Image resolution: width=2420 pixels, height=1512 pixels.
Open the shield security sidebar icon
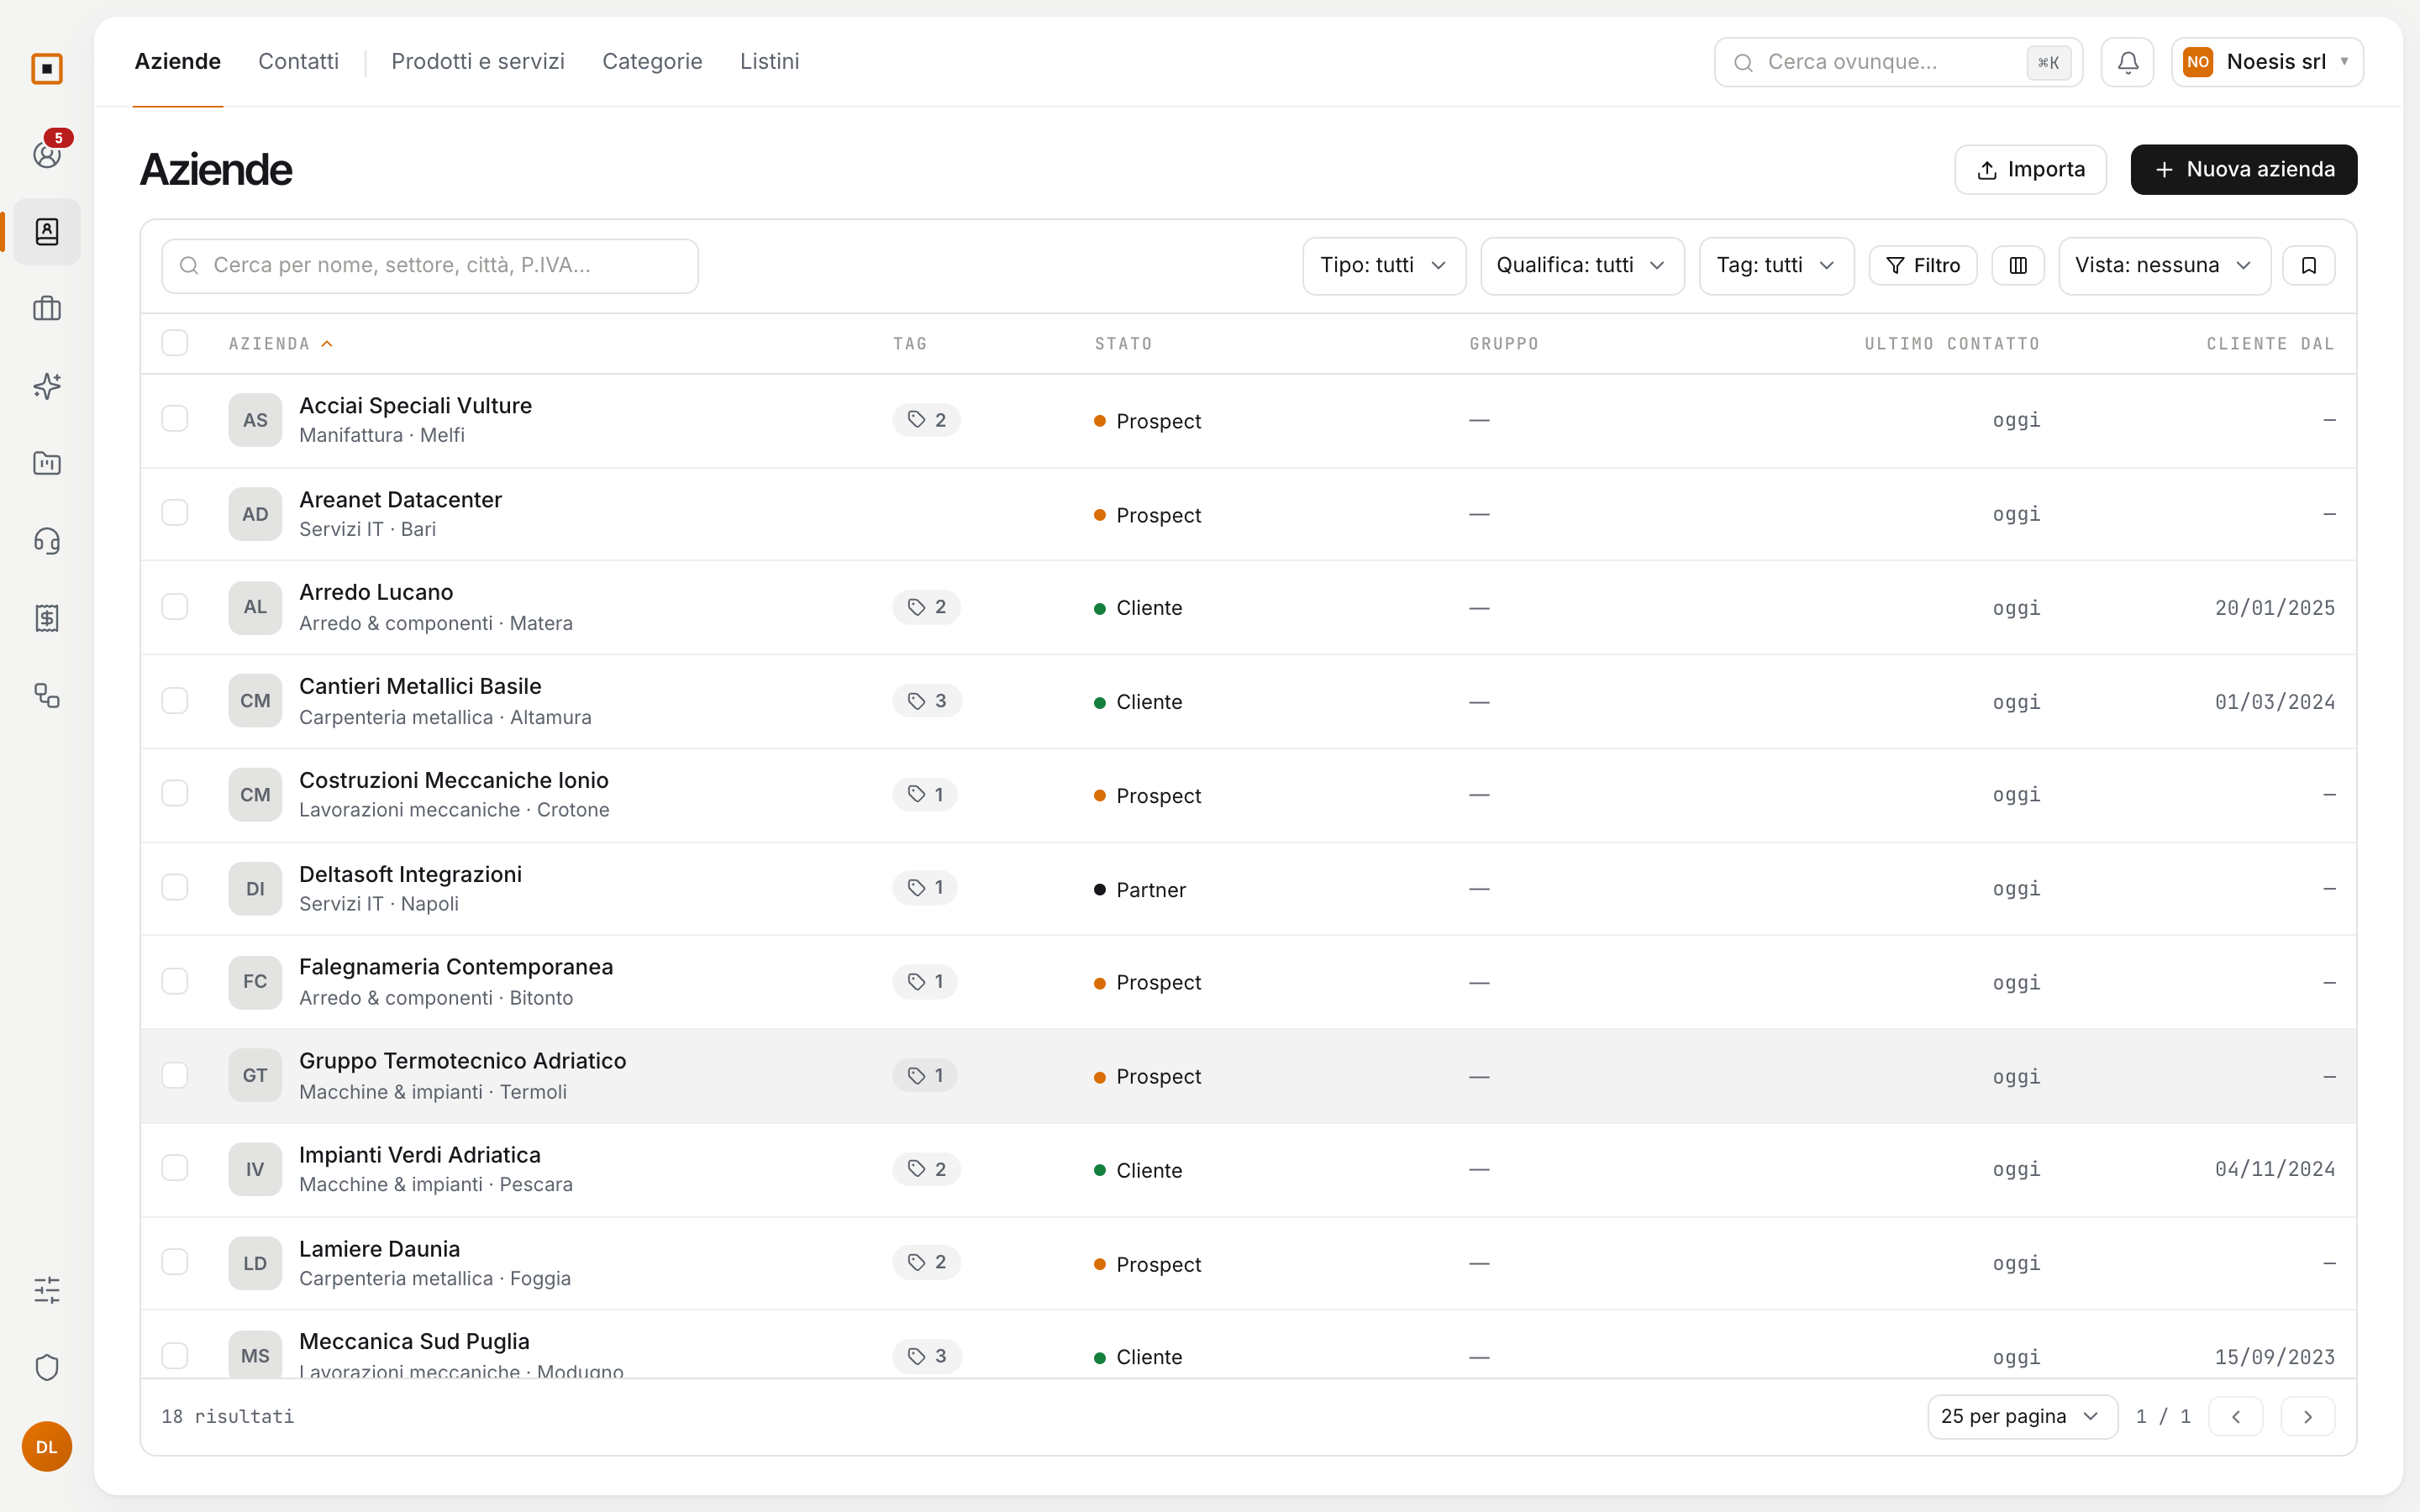47,1367
